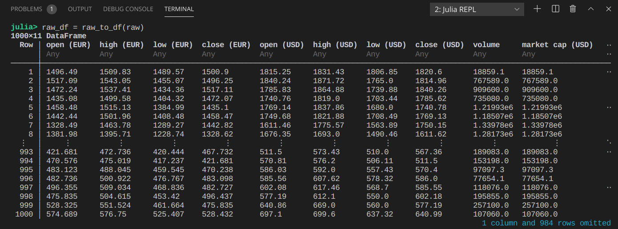The image size is (618, 229).
Task: Click the "close (USD)" column header
Action: (439, 45)
